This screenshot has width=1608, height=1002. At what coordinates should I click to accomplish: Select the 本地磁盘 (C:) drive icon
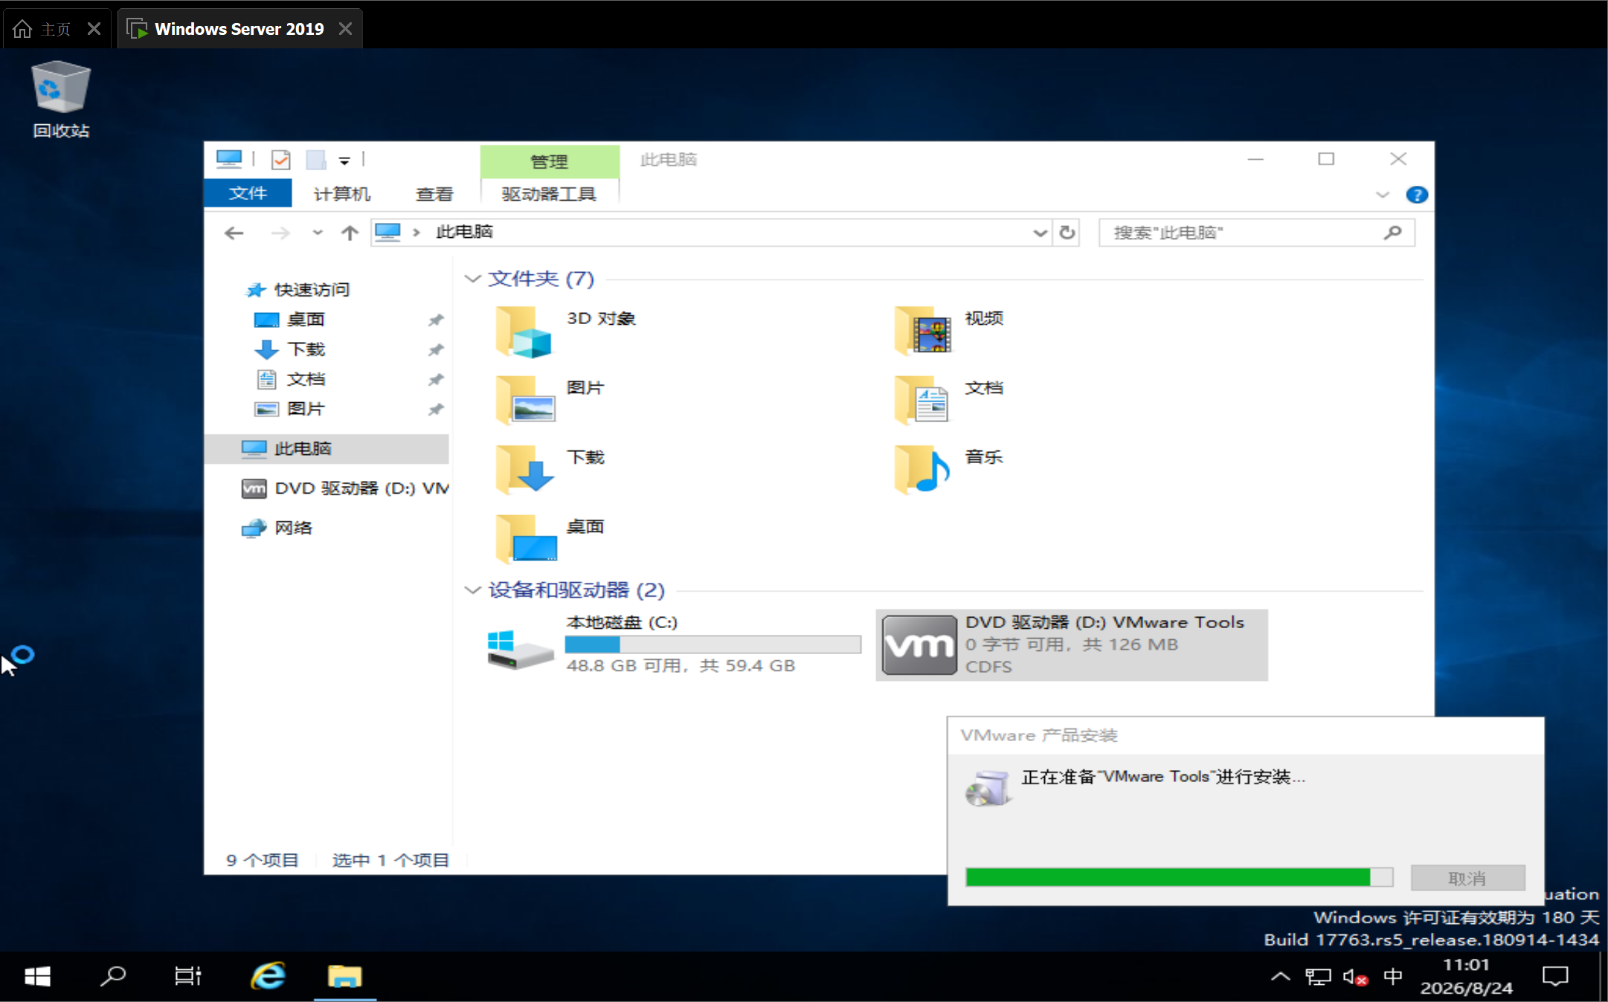pyautogui.click(x=519, y=648)
